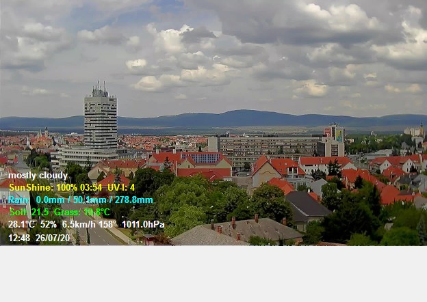Select the "12:48" timestamp

(x=19, y=238)
